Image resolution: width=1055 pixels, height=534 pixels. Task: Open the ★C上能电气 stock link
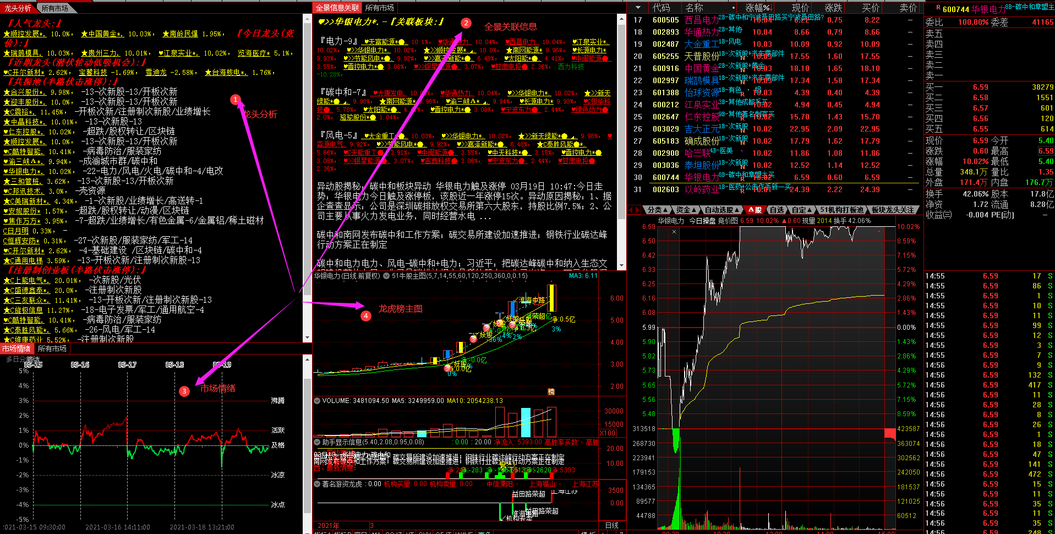27,280
